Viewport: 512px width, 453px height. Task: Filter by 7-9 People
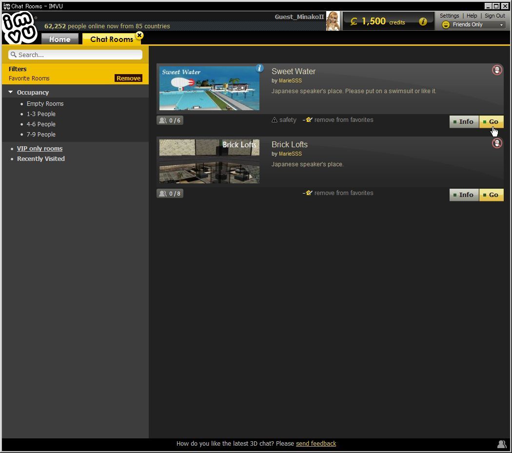(x=41, y=134)
